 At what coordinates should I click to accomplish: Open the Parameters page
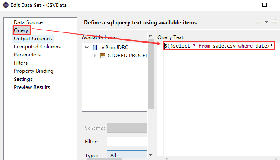click(x=27, y=55)
